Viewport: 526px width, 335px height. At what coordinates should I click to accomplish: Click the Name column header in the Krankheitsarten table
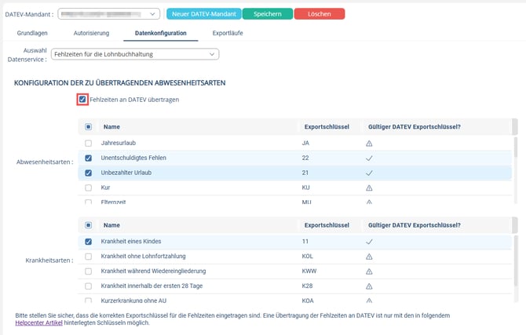point(111,225)
